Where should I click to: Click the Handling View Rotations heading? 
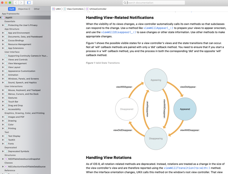pos(108,157)
